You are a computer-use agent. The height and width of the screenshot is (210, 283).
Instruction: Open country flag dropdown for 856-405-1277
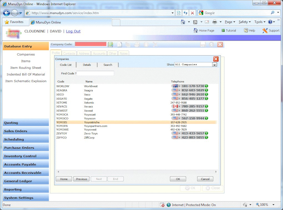pos(176,99)
